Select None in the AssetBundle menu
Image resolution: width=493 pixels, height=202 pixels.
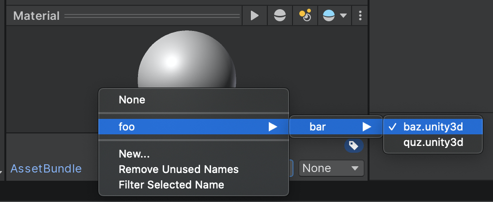pyautogui.click(x=193, y=100)
